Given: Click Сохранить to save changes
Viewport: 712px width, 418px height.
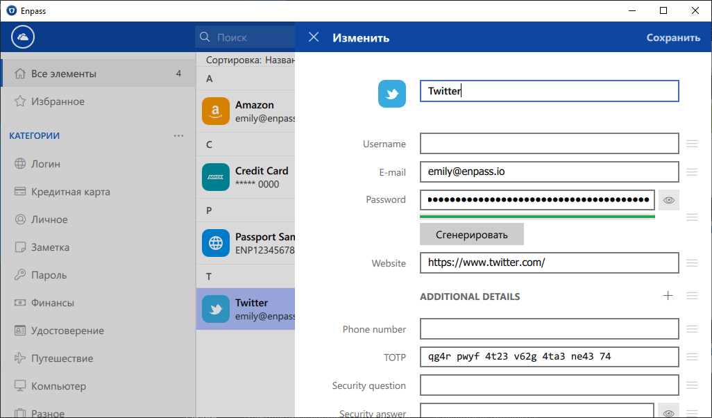Looking at the screenshot, I should pyautogui.click(x=673, y=37).
